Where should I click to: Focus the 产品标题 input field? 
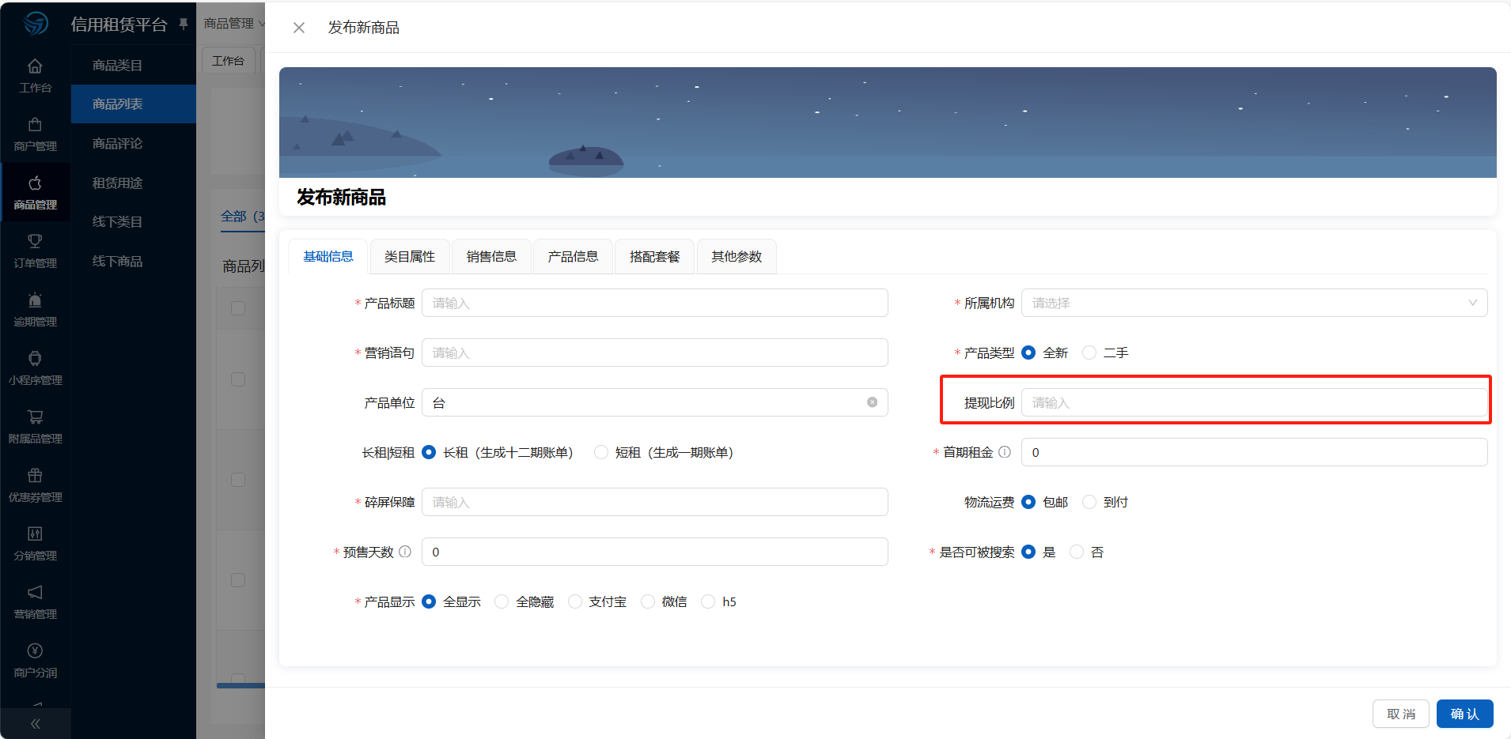(655, 303)
